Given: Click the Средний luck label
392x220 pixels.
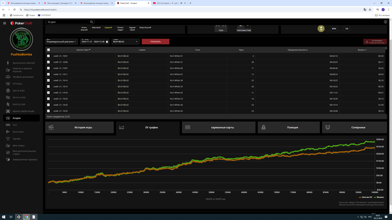Looking at the screenshot, I should tap(108, 28).
